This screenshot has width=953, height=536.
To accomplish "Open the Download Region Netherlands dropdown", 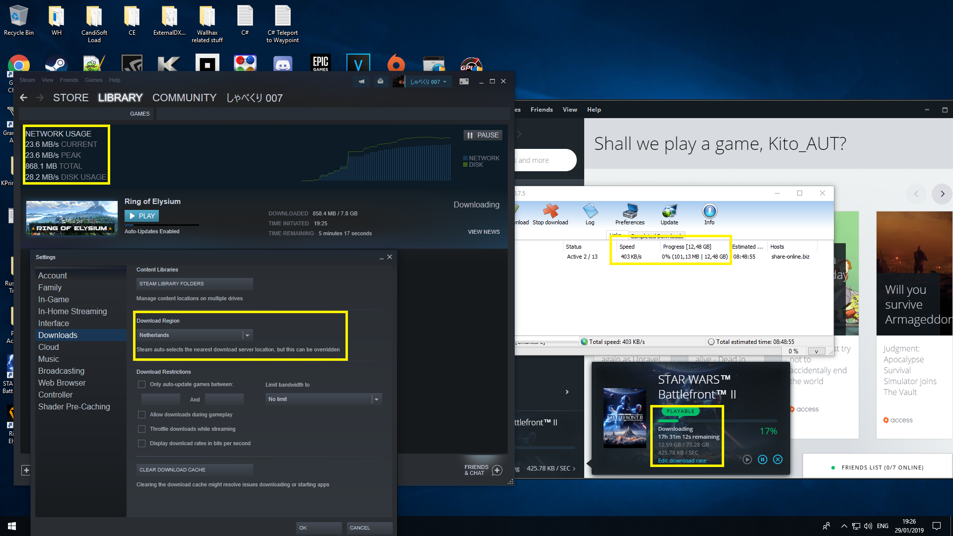I will click(x=195, y=335).
